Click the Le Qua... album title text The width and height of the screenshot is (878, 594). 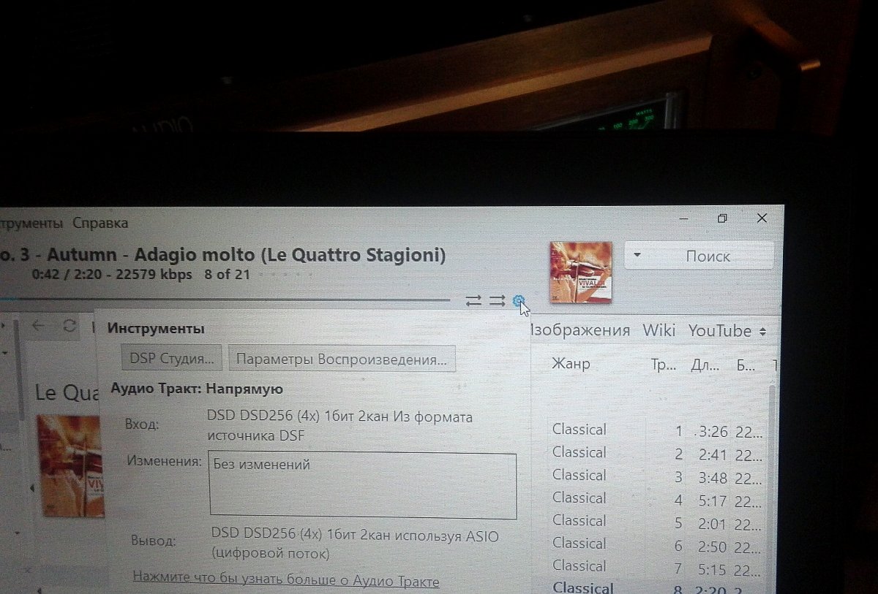67,392
